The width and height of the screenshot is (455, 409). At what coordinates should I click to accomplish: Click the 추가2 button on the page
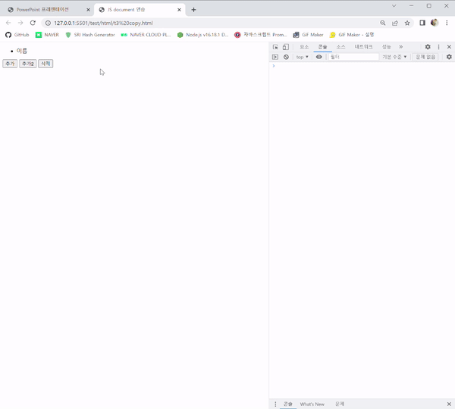(28, 64)
